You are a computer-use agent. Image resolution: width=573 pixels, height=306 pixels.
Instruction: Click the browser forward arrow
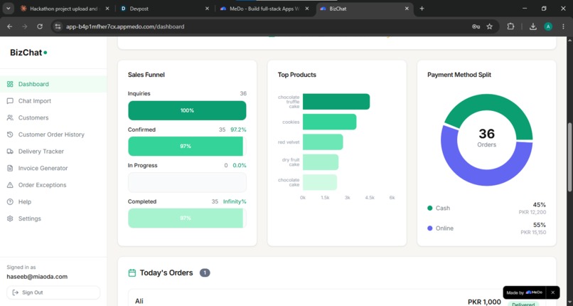[x=24, y=26]
